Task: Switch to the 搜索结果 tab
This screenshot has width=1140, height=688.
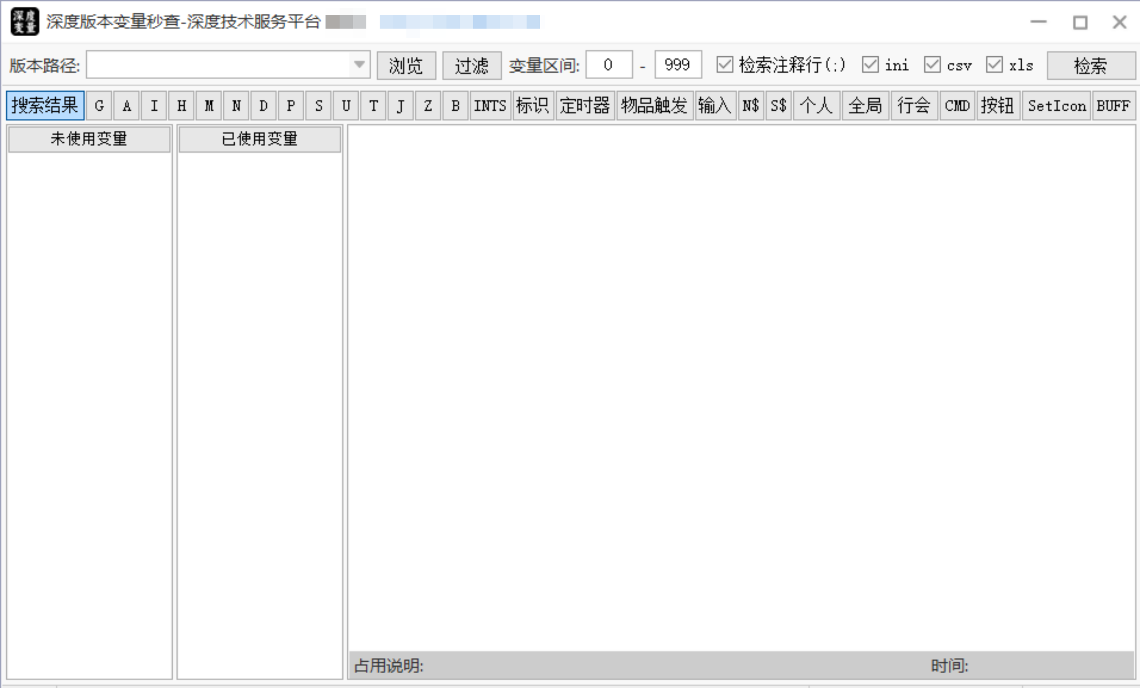Action: coord(45,105)
